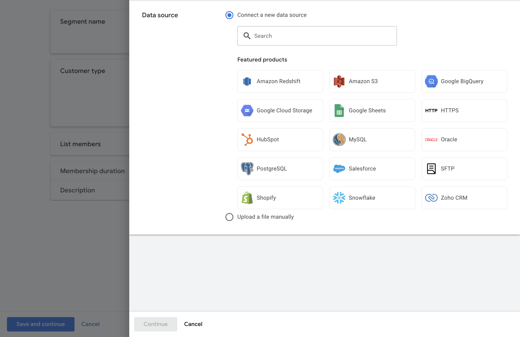Click the Search data sources field
Screen dimensions: 520x337
pos(317,36)
